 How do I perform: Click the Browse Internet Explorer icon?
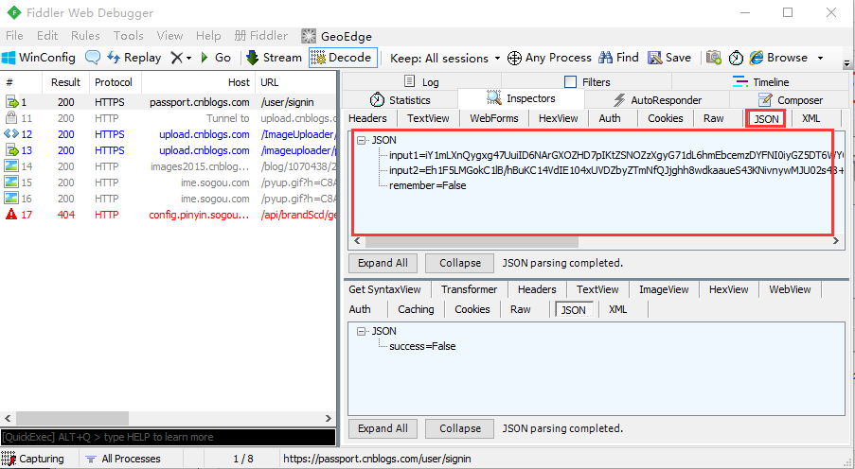pyautogui.click(x=757, y=57)
